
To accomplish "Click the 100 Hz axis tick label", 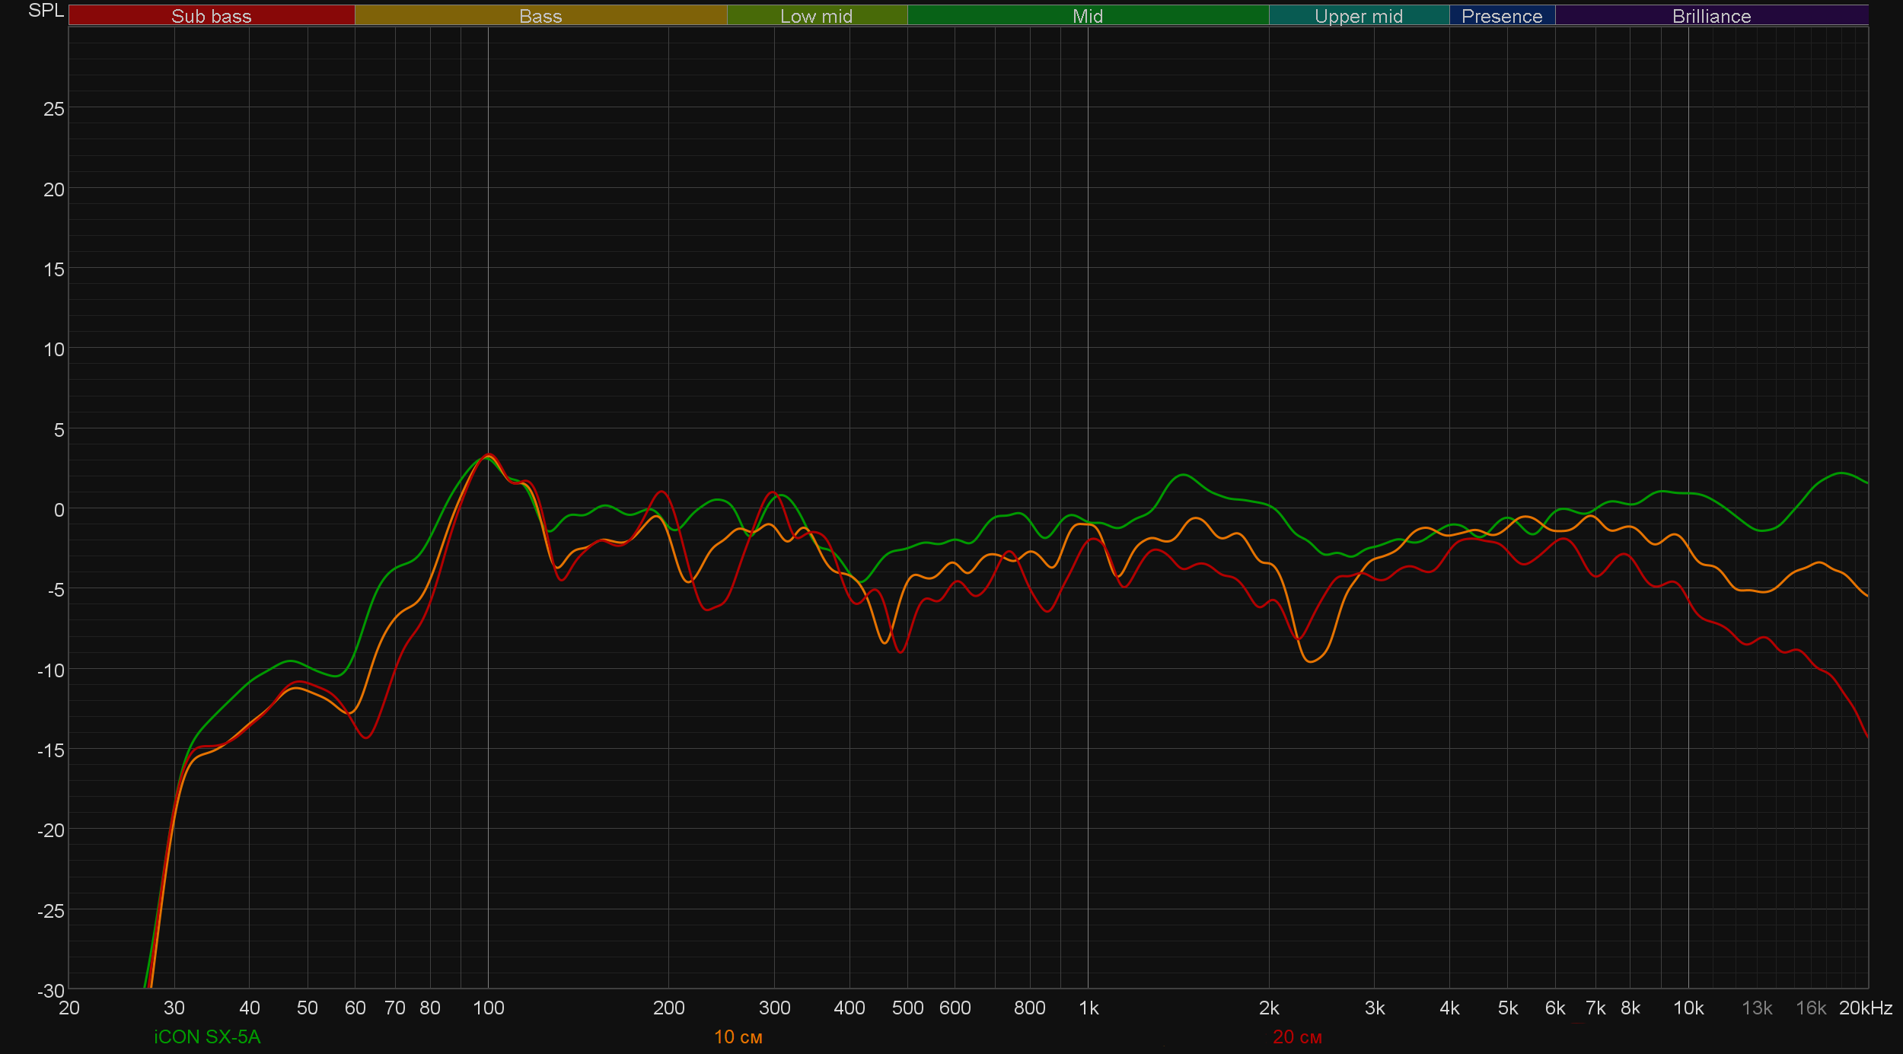I will click(488, 1008).
